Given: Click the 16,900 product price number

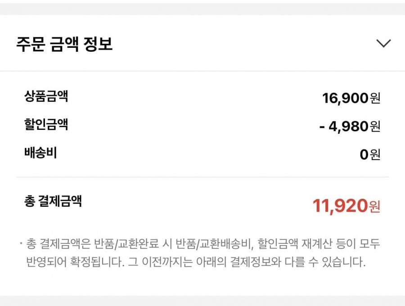Looking at the screenshot, I should [345, 98].
